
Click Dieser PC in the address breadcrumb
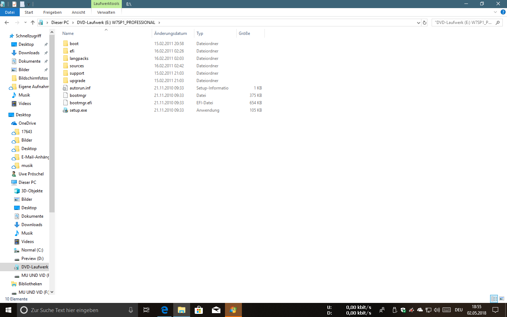click(60, 23)
